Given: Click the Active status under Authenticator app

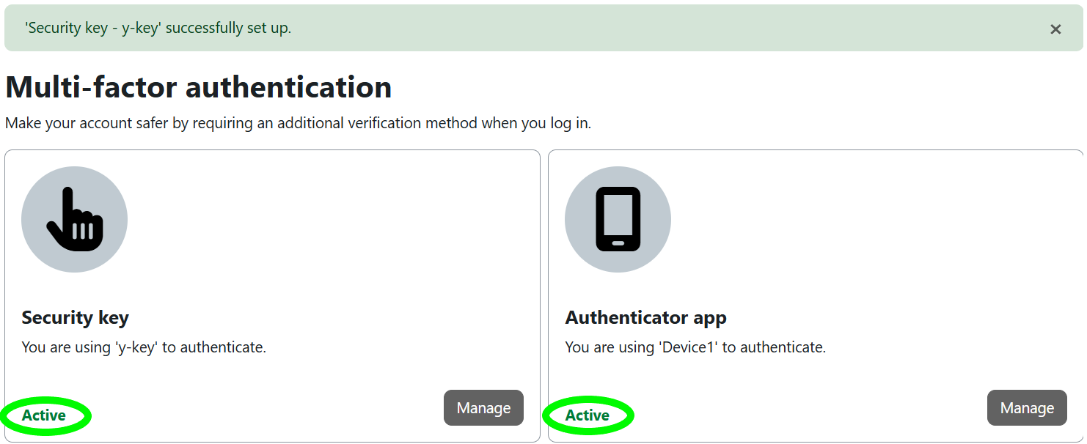Looking at the screenshot, I should pos(588,415).
